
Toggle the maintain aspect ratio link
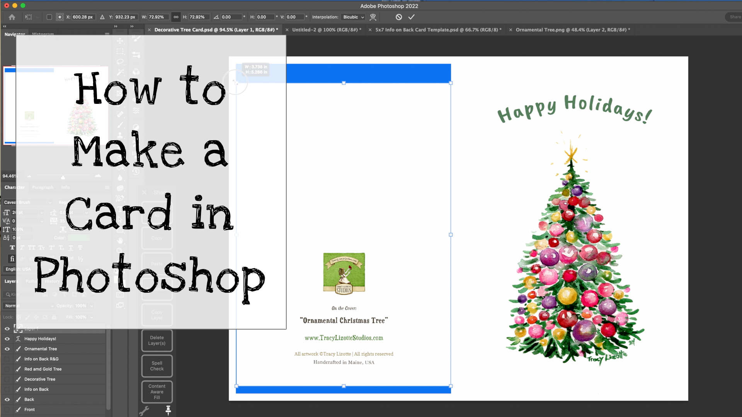tap(176, 17)
